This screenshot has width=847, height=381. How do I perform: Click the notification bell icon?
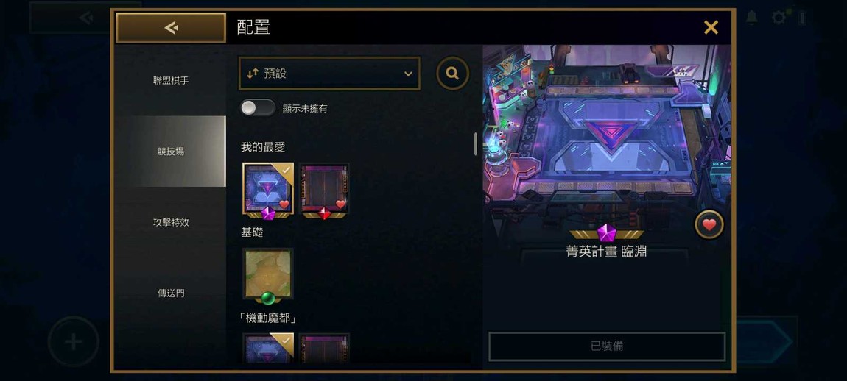coord(751,18)
